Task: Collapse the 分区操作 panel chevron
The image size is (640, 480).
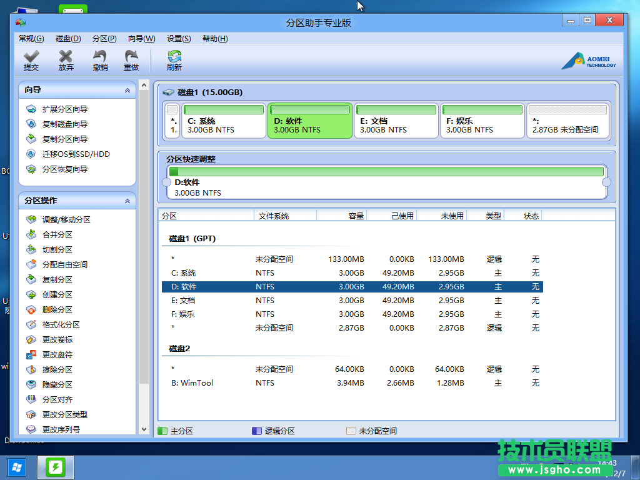Action: pos(127,201)
